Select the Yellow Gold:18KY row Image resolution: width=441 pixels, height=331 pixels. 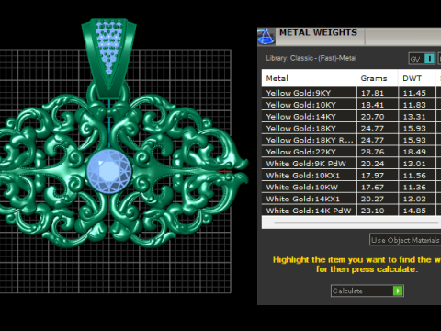[x=351, y=128]
